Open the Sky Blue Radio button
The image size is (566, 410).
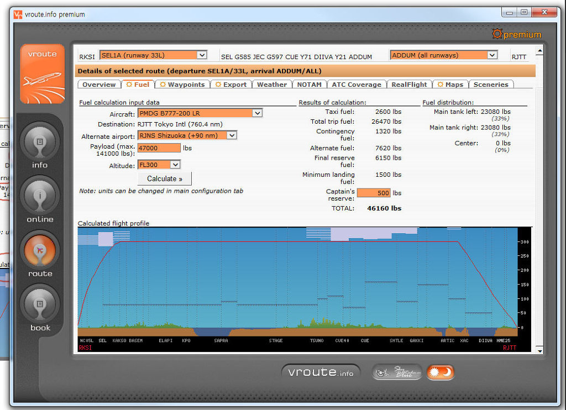tap(397, 372)
